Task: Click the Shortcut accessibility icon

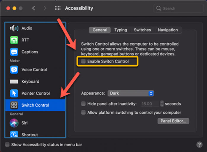Action: (14, 134)
